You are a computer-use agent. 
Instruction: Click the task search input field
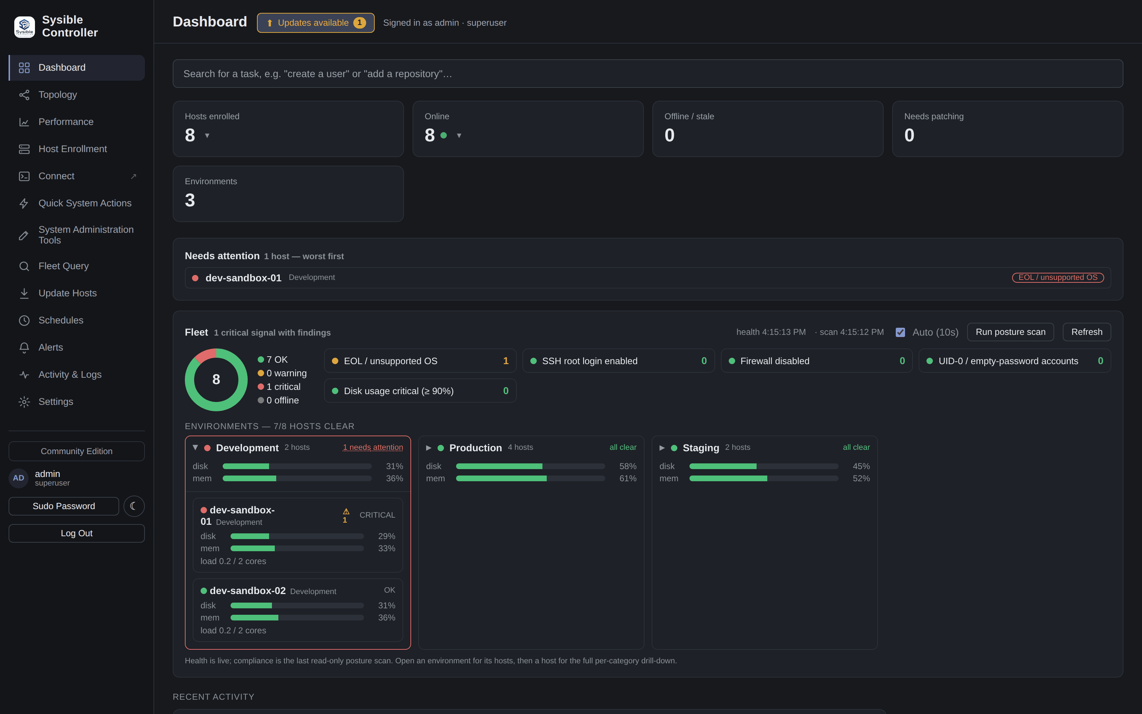647,74
